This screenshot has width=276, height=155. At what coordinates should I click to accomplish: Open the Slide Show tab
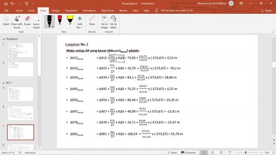pyautogui.click(x=107, y=10)
